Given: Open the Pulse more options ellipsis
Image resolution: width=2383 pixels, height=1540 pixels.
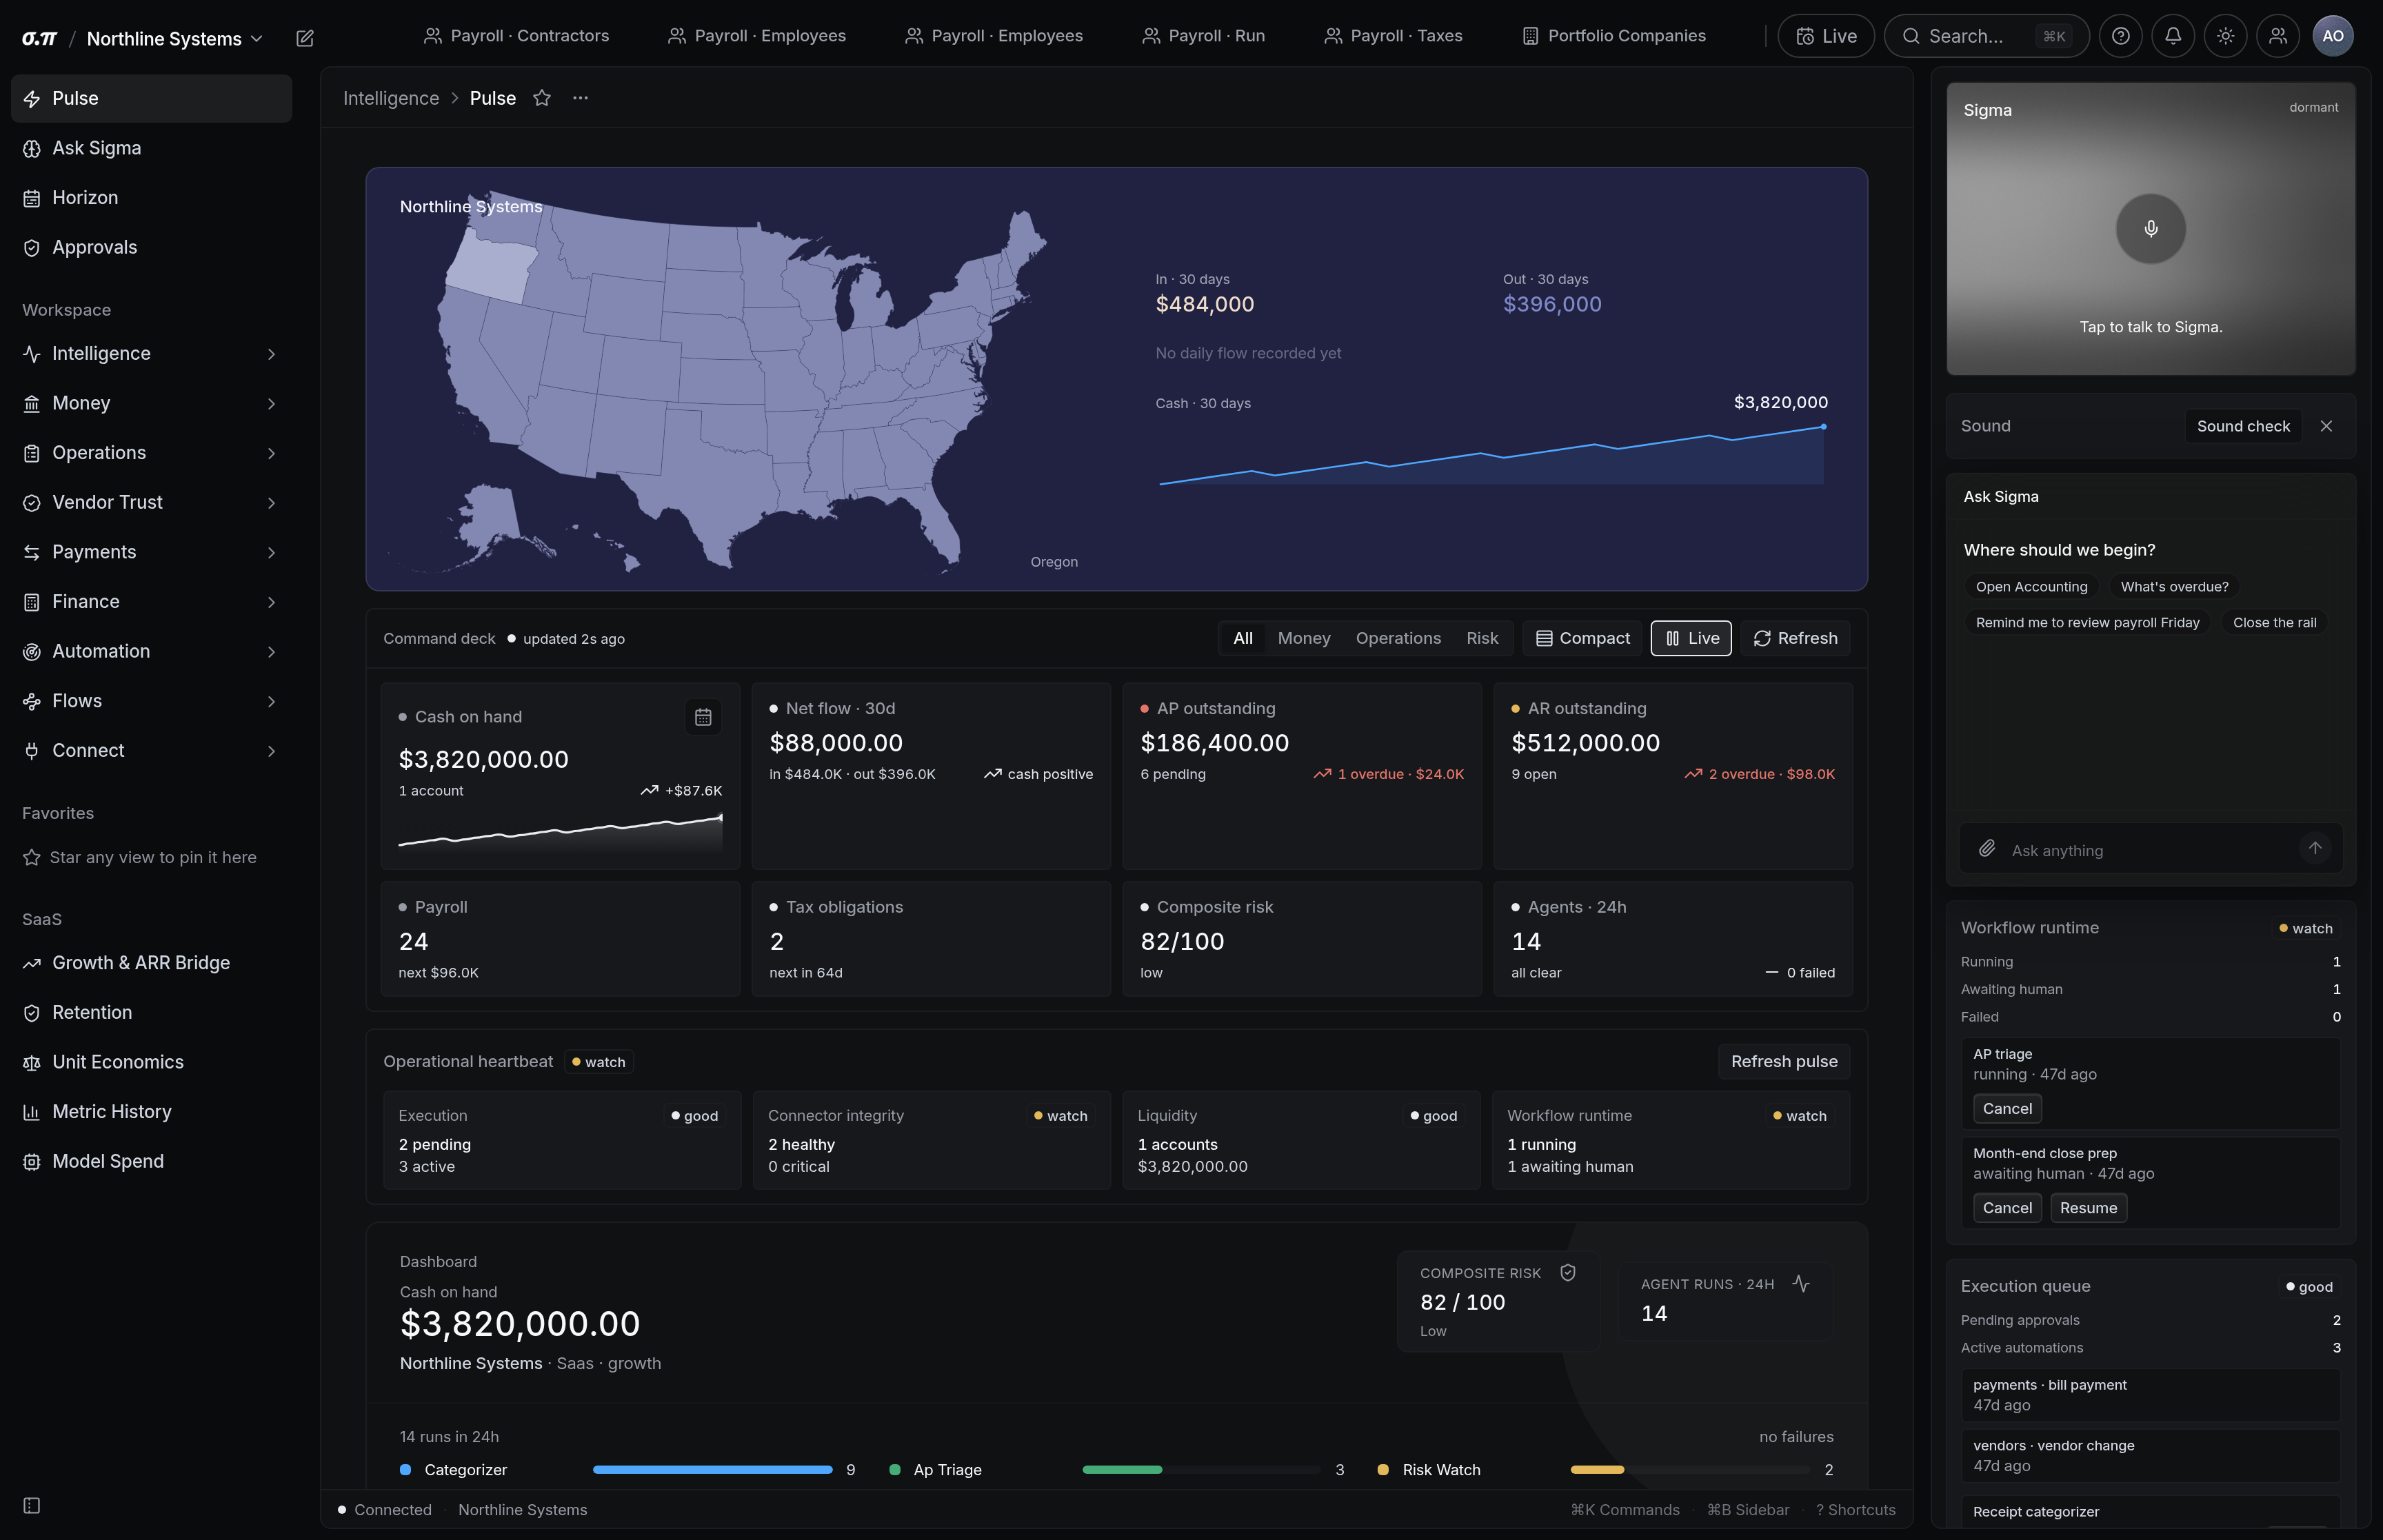Looking at the screenshot, I should (580, 98).
